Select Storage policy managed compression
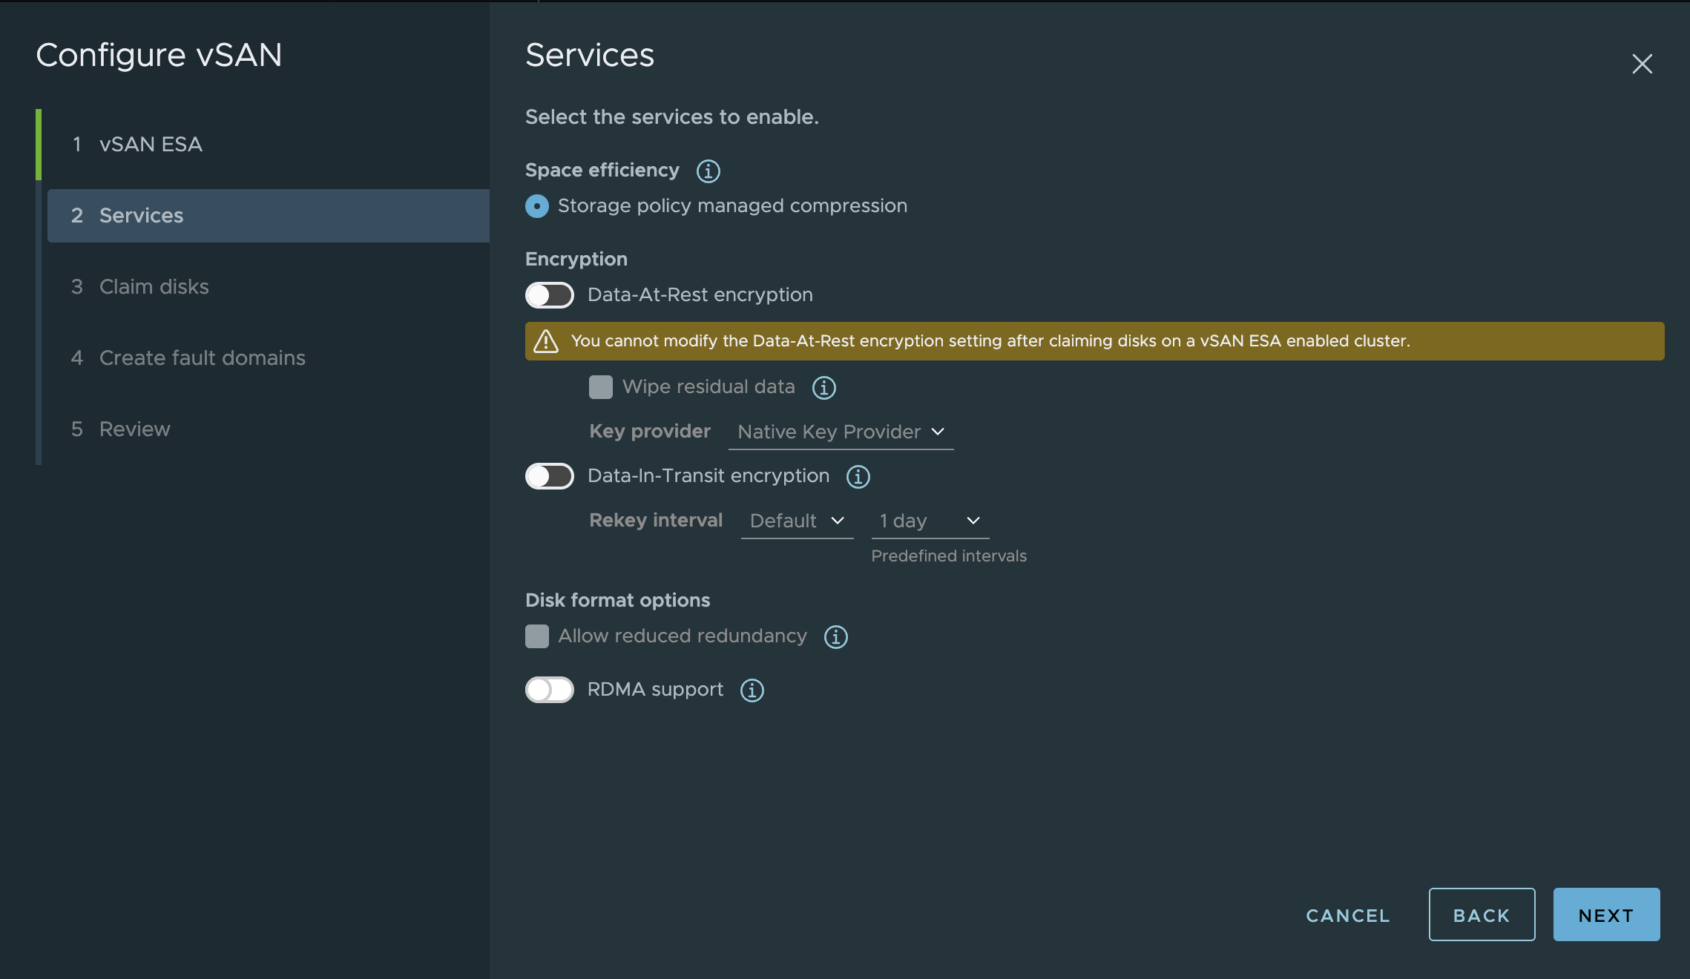Image resolution: width=1690 pixels, height=979 pixels. [537, 206]
